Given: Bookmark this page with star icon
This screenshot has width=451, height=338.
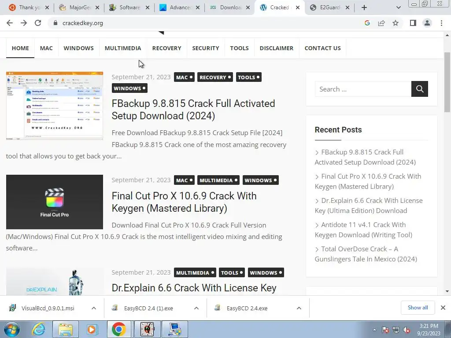Looking at the screenshot, I should click(x=396, y=23).
